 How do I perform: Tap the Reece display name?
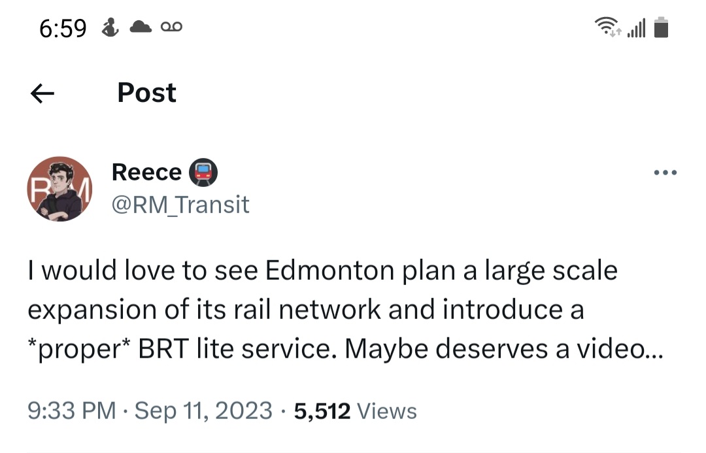point(146,172)
